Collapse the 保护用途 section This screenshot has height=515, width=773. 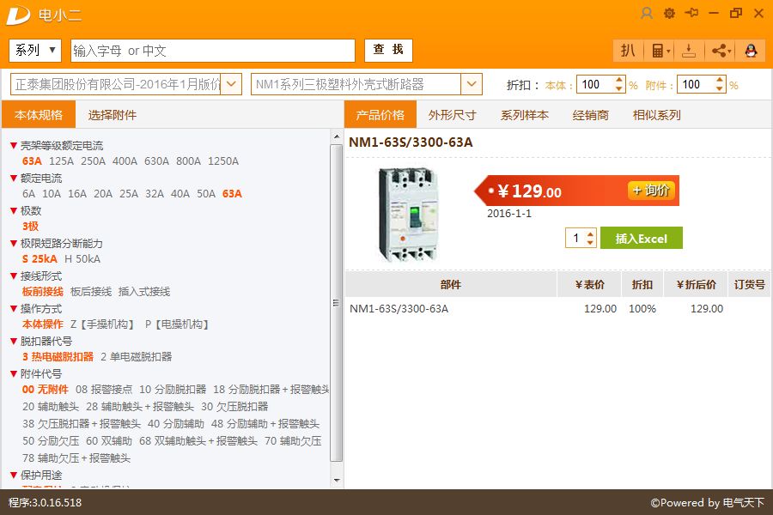tap(14, 475)
